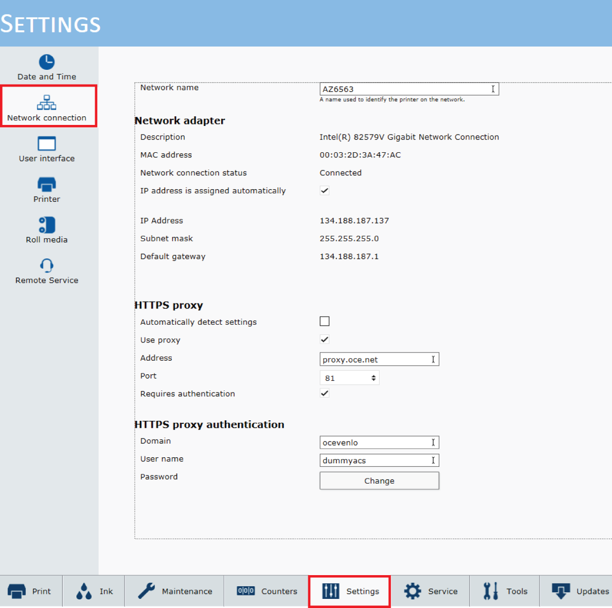Open Date and Time clock icon
Image resolution: width=612 pixels, height=608 pixels.
tap(47, 62)
